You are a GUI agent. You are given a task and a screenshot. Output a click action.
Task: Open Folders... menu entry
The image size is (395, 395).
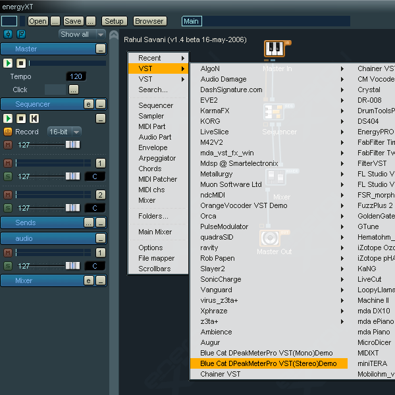coord(158,216)
